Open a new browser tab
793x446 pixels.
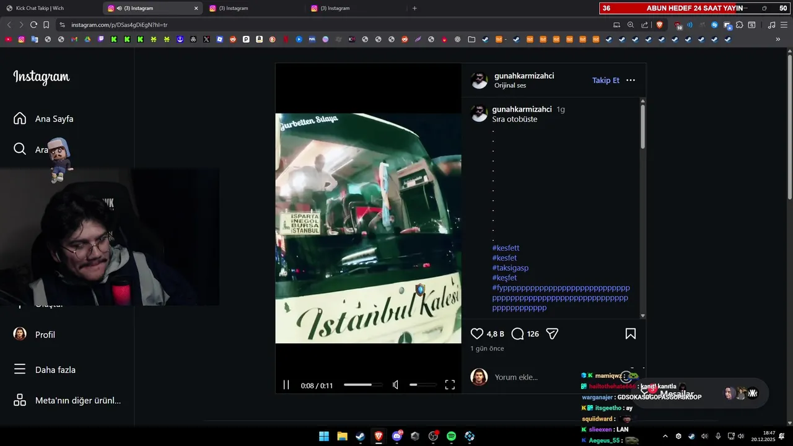tap(414, 8)
